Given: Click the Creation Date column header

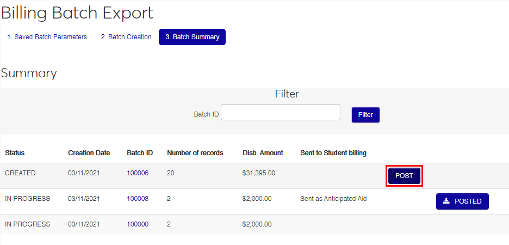Looking at the screenshot, I should click(x=89, y=153).
